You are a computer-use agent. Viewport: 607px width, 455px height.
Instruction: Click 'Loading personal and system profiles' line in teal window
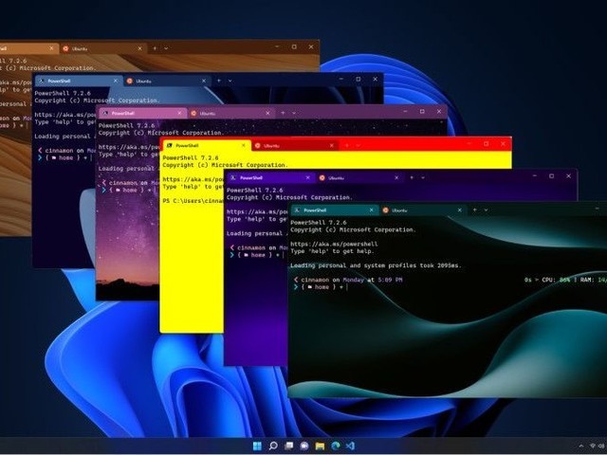pos(376,265)
